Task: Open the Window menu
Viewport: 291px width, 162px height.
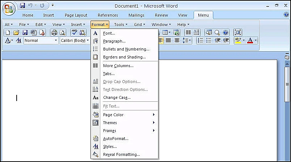Action: tap(161, 25)
